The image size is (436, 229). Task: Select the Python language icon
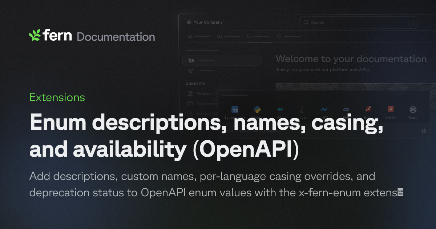tap(258, 109)
